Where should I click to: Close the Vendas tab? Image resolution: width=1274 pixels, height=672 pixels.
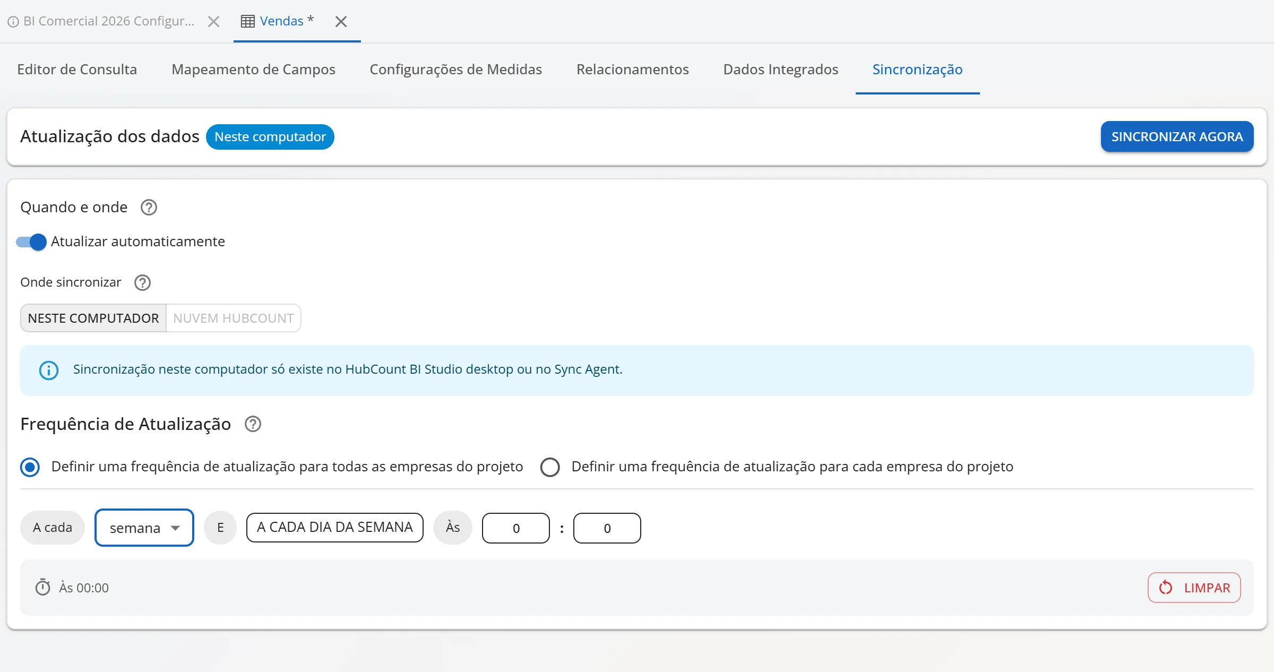(341, 21)
